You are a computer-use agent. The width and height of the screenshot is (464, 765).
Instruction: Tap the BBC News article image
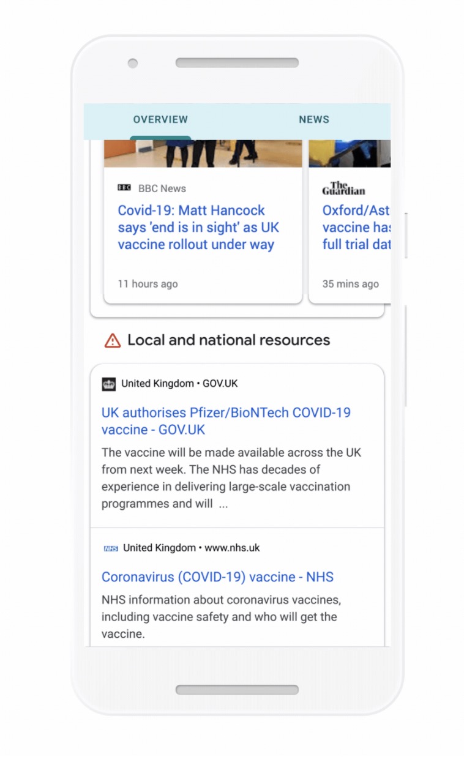[203, 154]
